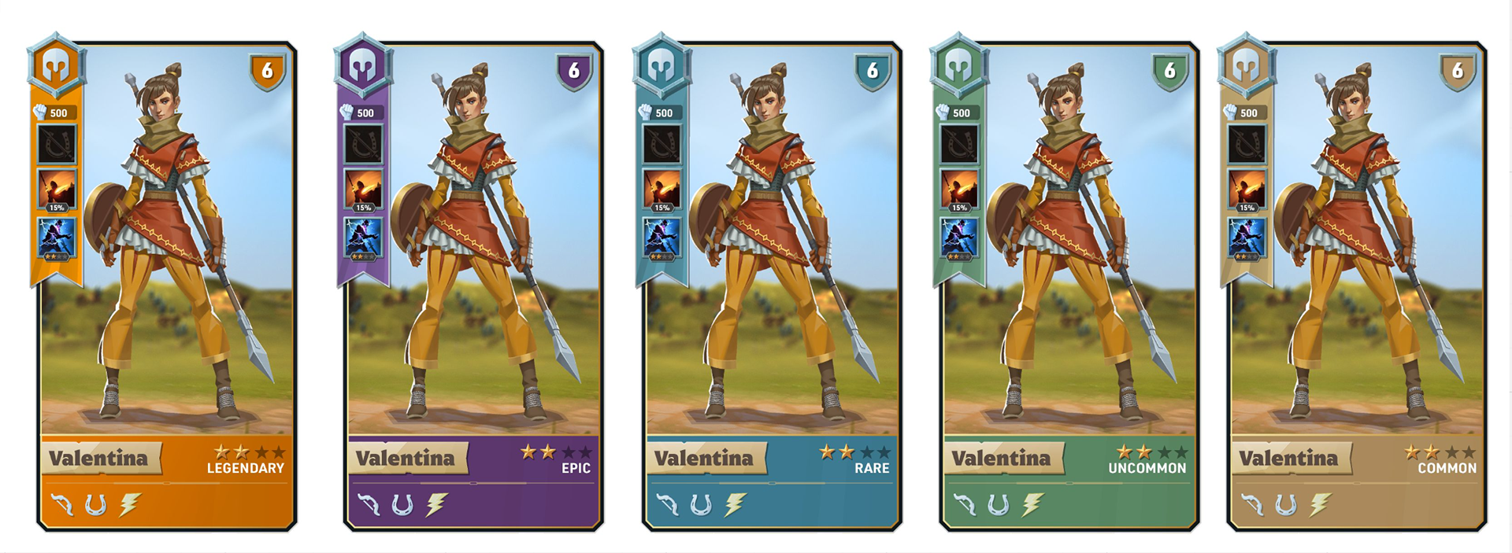Click the UNCOMMON rarity label
Image resolution: width=1512 pixels, height=553 pixels.
tap(1147, 468)
